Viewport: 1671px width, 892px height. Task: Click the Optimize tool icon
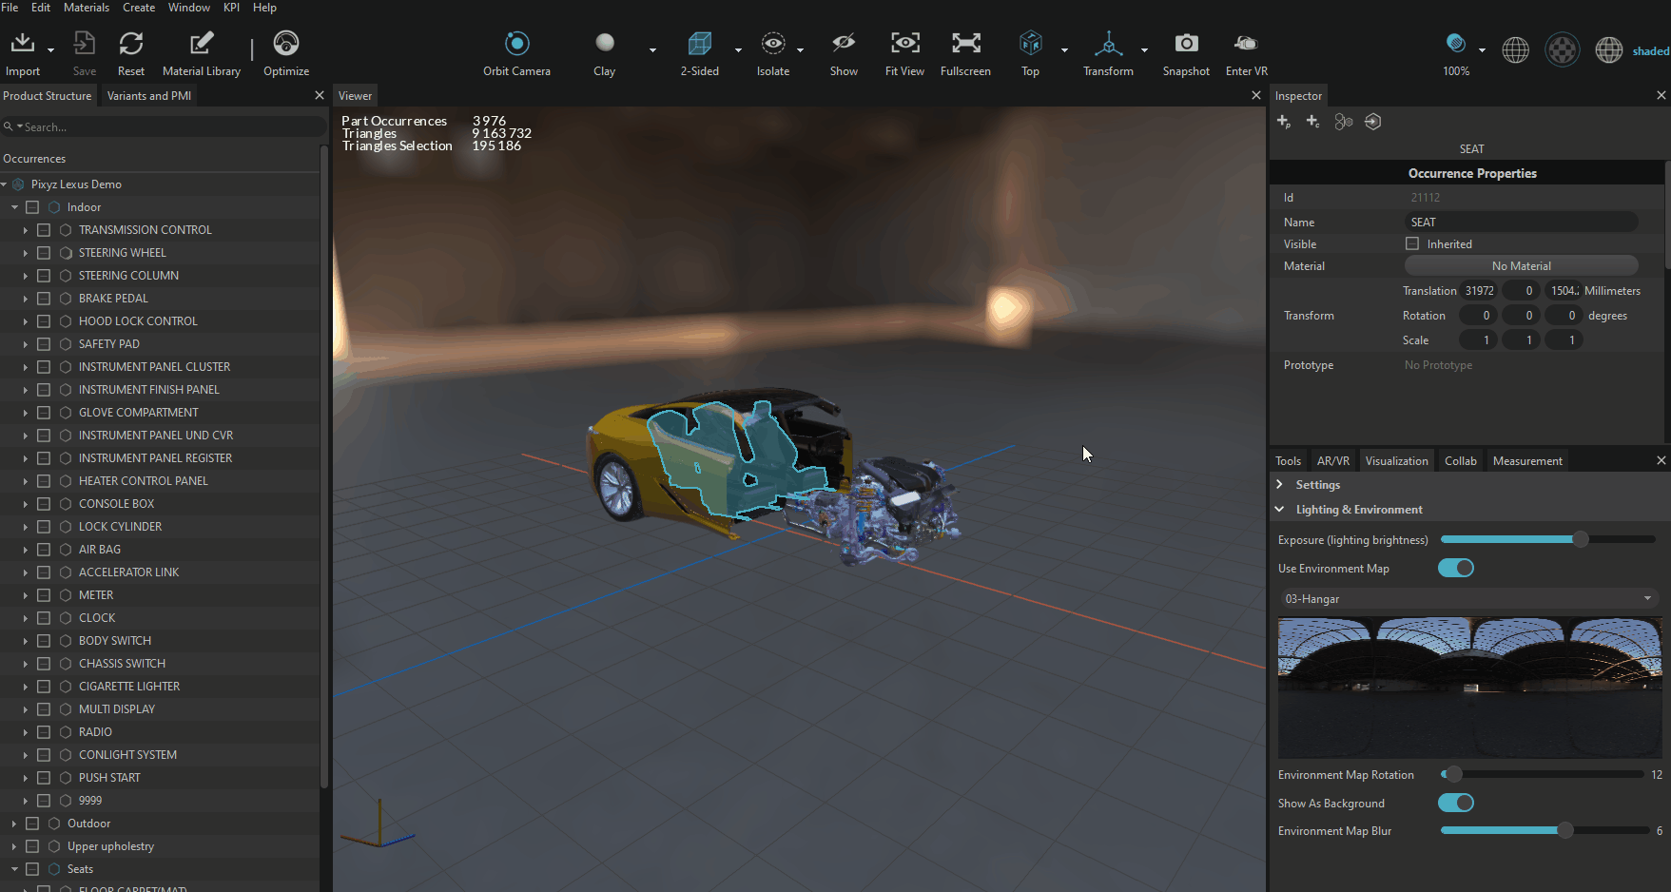click(286, 44)
